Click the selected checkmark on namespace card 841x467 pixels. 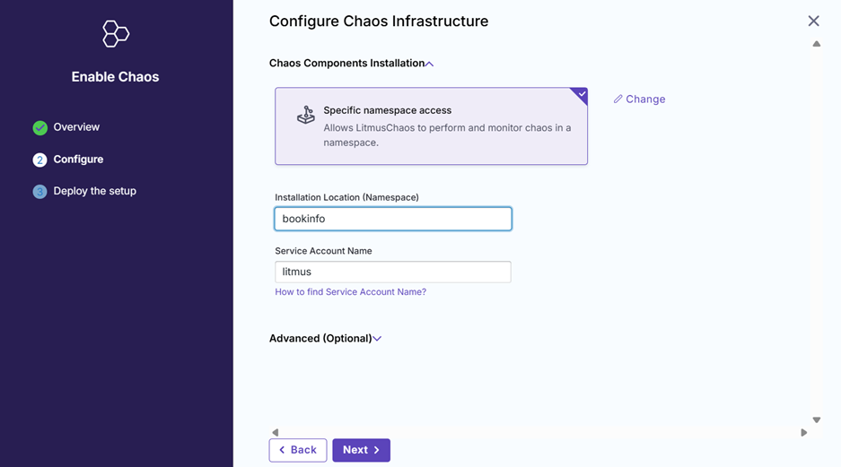582,94
